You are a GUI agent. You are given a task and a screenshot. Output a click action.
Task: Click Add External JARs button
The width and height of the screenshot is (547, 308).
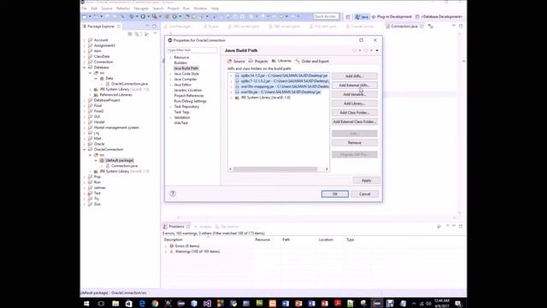(x=355, y=86)
